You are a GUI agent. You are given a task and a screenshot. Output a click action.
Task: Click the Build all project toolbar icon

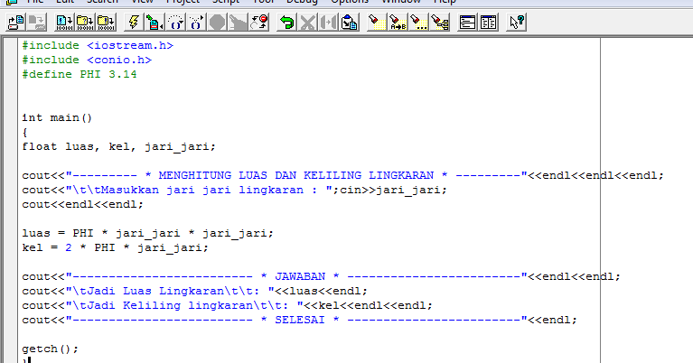coord(106,22)
